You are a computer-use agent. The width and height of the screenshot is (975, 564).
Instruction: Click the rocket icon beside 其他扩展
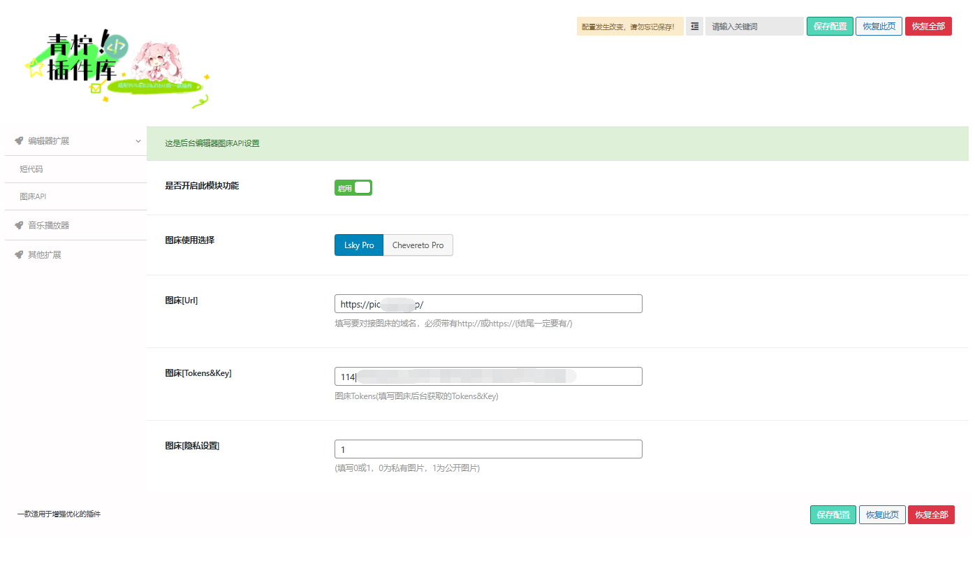tap(19, 254)
